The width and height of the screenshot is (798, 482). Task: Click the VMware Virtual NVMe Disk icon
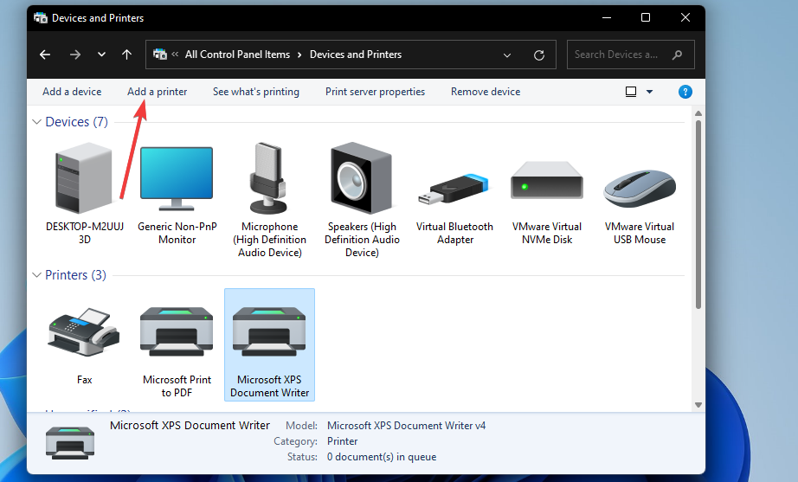(x=547, y=183)
